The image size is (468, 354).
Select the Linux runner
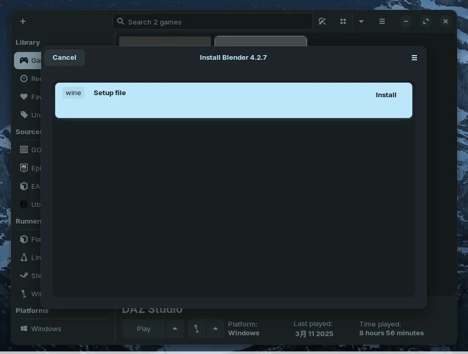pos(28,257)
